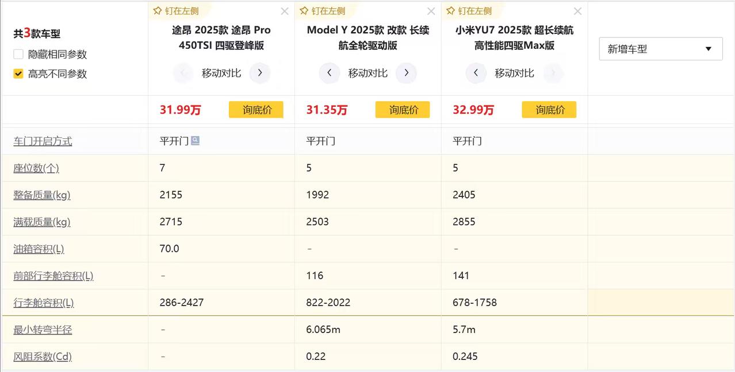Click 询底价 for 小米YU7
Image resolution: width=735 pixels, height=372 pixels.
click(x=549, y=110)
